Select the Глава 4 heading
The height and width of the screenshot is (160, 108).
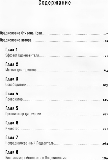point(12,94)
